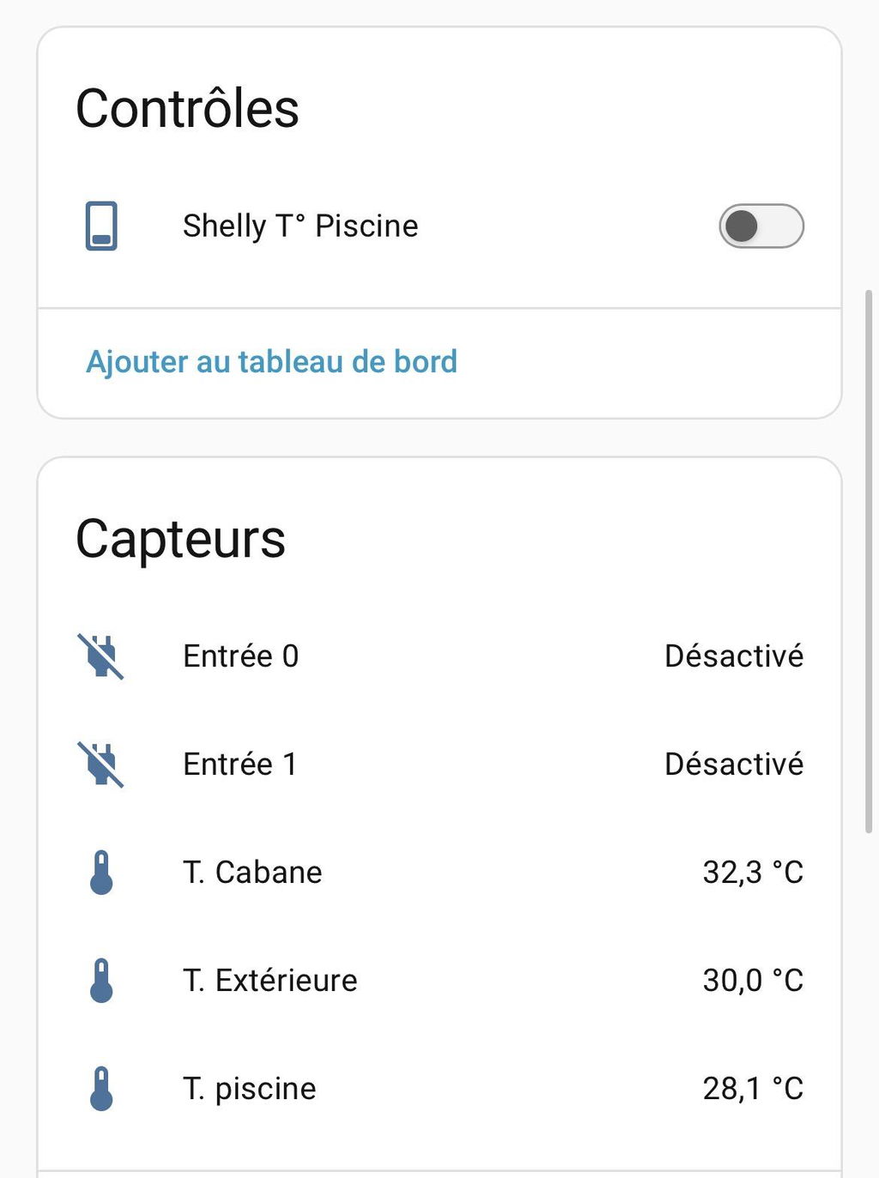Toggle the Shelly T° Piscine switch
This screenshot has width=879, height=1178.
click(761, 227)
